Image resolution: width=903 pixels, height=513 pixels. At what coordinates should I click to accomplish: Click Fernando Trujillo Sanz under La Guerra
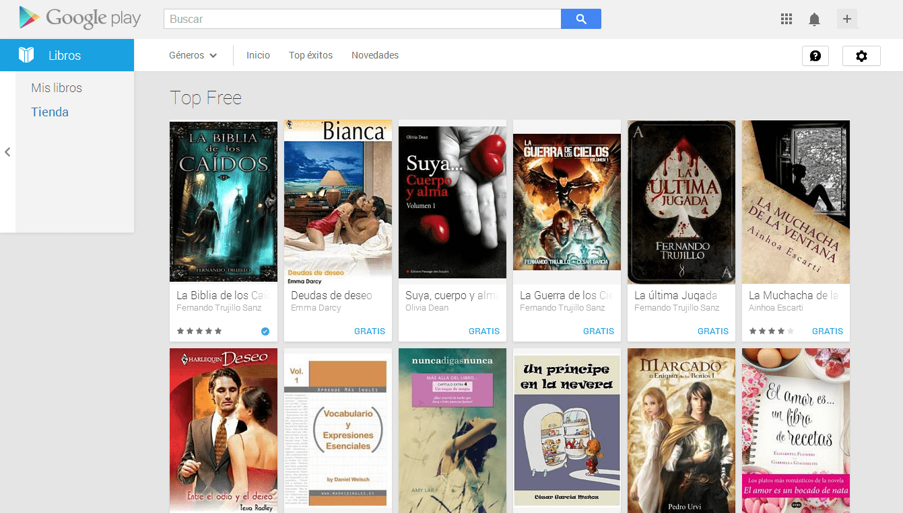(562, 308)
